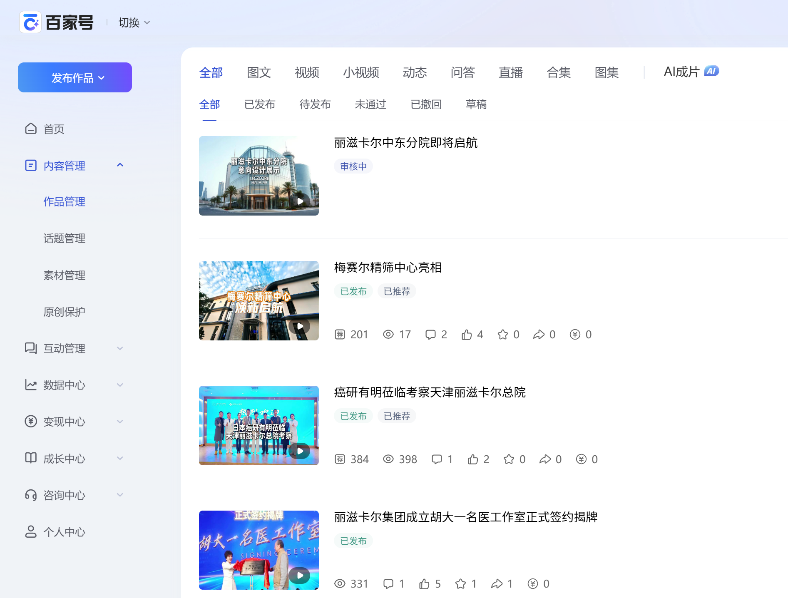
Task: Click the share arrow icon for 梅赛尔精筛中心亮相
Action: point(539,334)
